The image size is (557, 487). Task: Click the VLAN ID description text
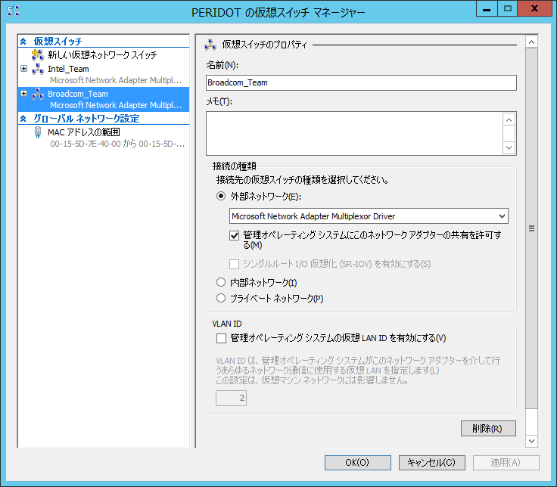coord(358,371)
